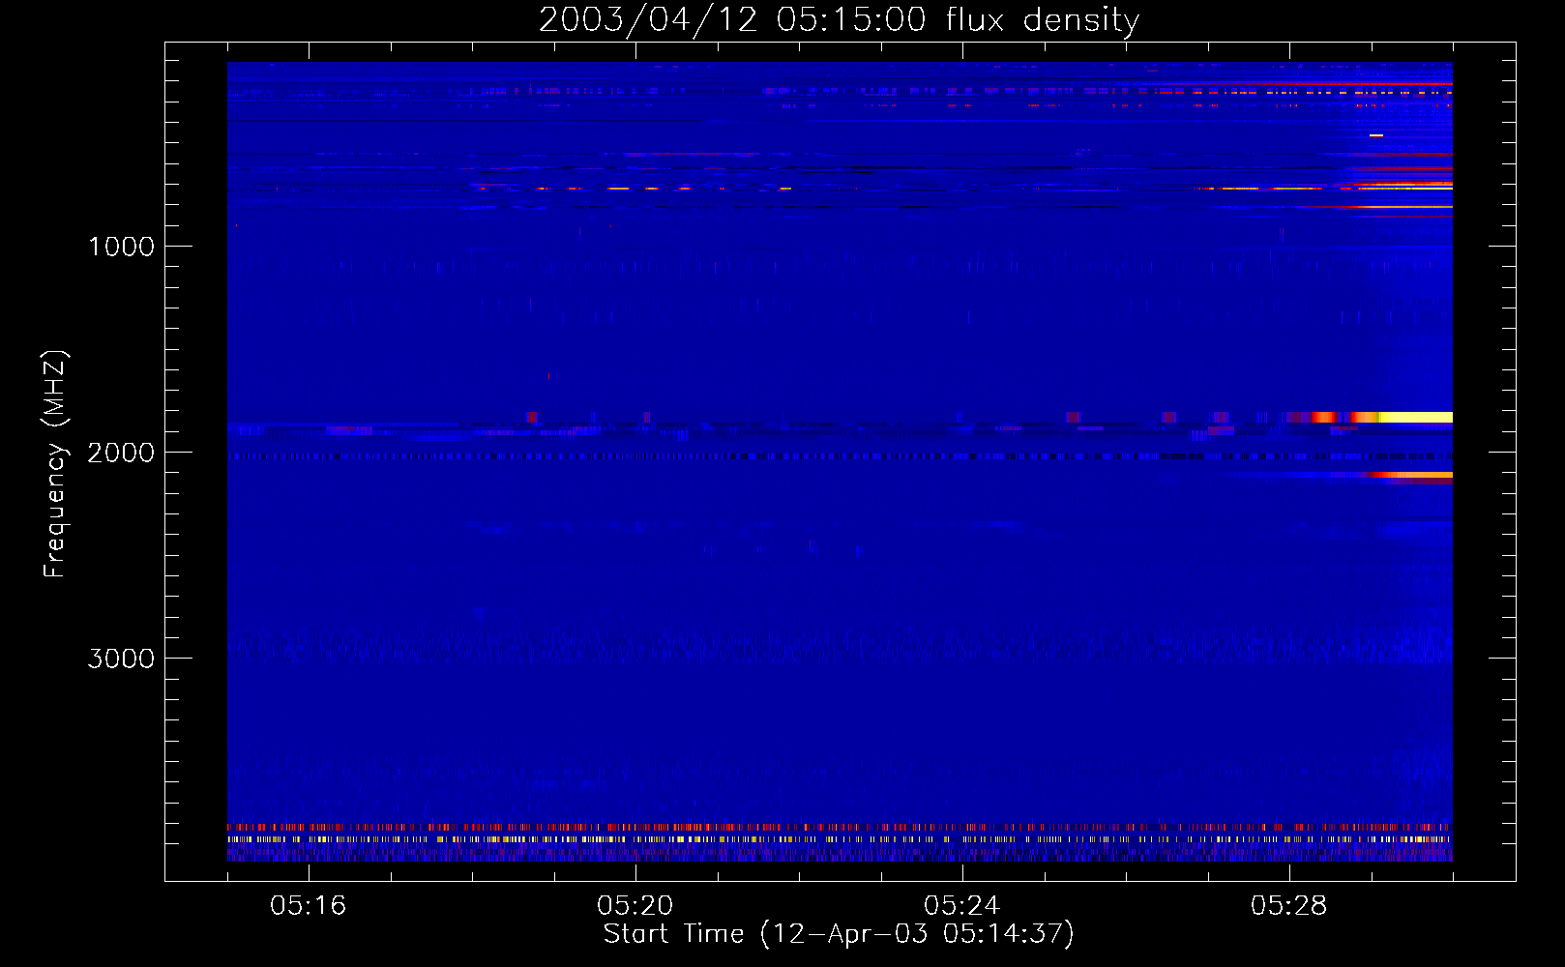The width and height of the screenshot is (1565, 967).
Task: Click the 05:20 time tick label
Action: [x=635, y=905]
